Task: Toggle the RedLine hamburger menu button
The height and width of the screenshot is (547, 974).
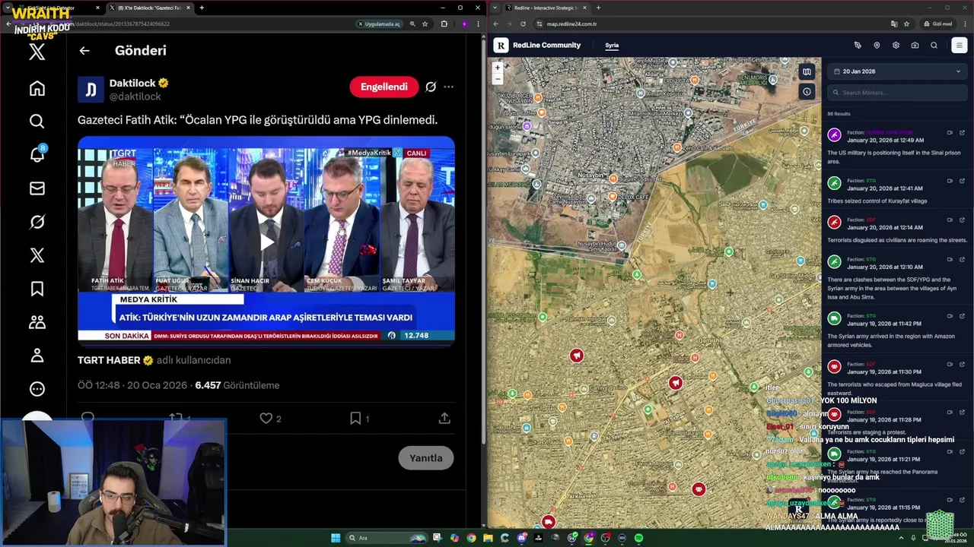Action: point(959,46)
